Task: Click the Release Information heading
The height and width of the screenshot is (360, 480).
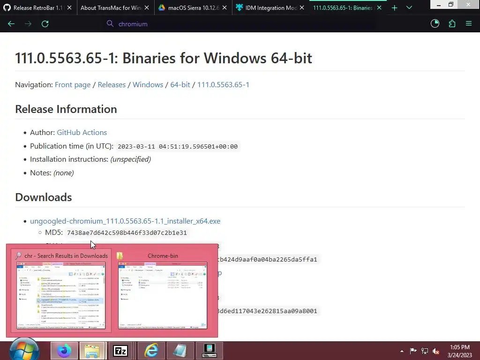Action: [x=66, y=109]
